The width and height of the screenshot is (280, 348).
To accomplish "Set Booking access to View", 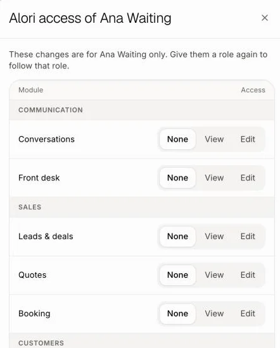I will (214, 314).
